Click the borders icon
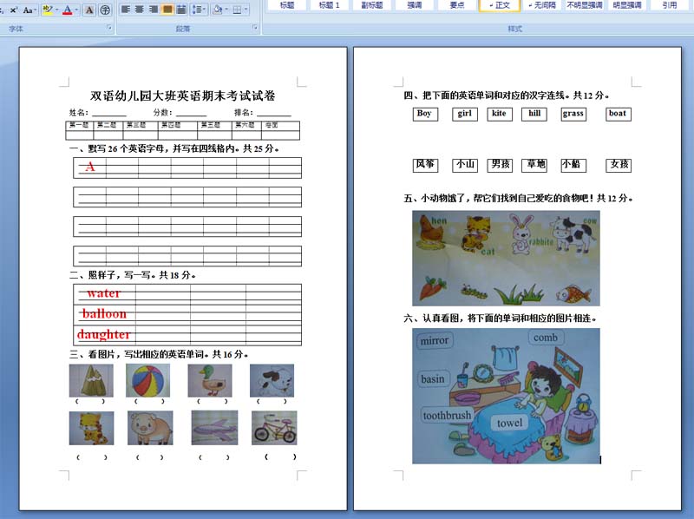694x519 pixels. (x=237, y=10)
